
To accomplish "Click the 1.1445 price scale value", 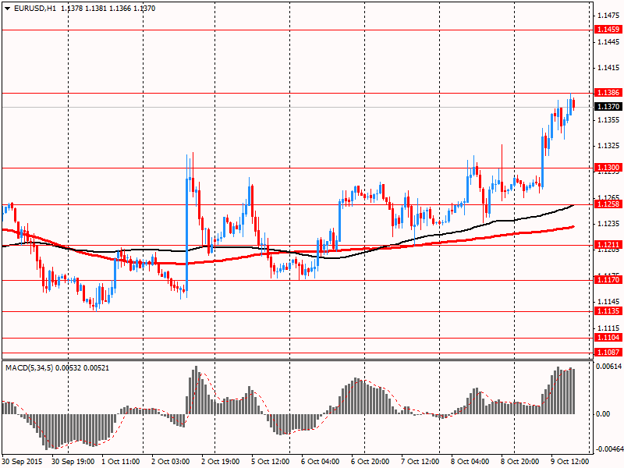I will (608, 42).
